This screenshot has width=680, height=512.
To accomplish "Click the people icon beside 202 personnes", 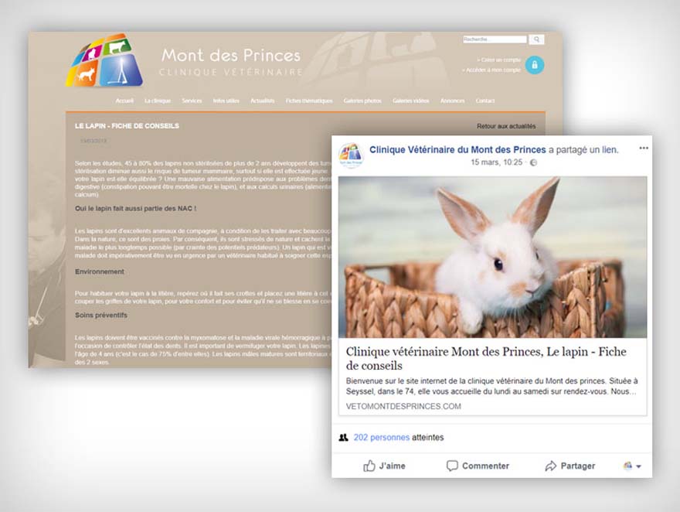I will pos(343,438).
